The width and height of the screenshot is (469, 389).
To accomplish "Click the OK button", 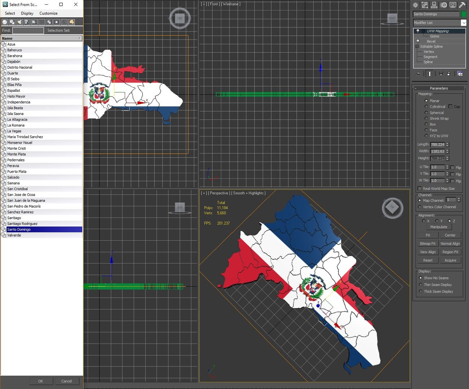I will [40, 381].
